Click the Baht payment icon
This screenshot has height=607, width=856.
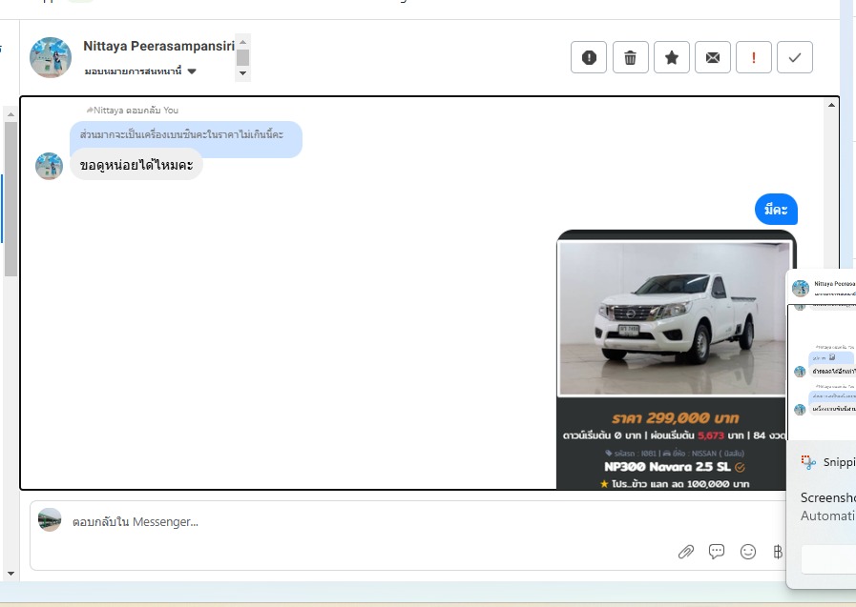click(x=778, y=552)
